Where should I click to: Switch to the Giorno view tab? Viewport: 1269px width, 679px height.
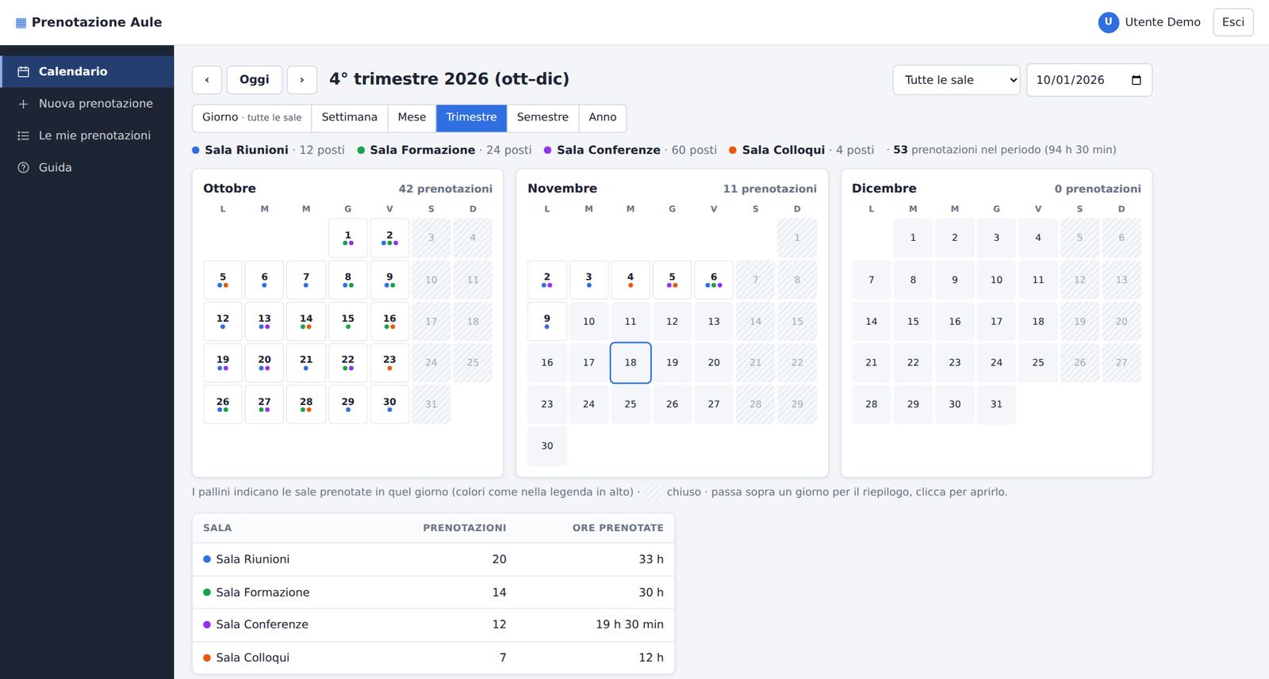(x=251, y=117)
